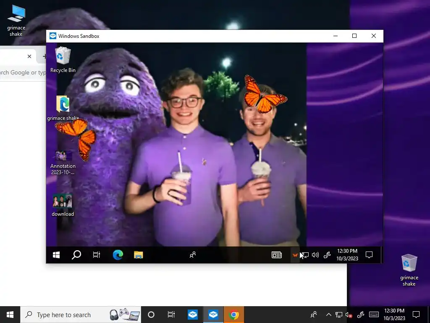Select the Annotation 2023-10 image file
430x323 pixels.
63,163
